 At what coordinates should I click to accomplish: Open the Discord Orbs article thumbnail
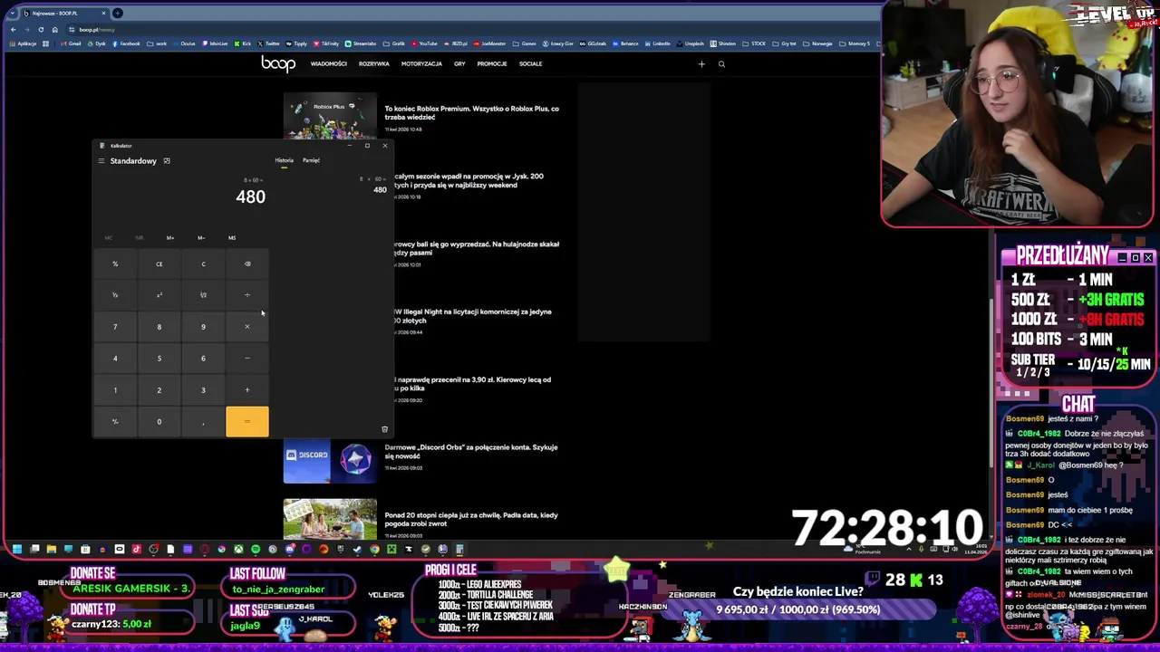[x=330, y=462]
